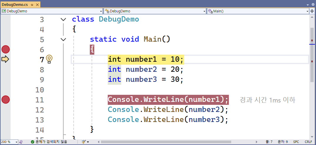The width and height of the screenshot is (316, 145).
Task: Click the SPC indentation indicator in status bar
Action: pyautogui.click(x=296, y=142)
